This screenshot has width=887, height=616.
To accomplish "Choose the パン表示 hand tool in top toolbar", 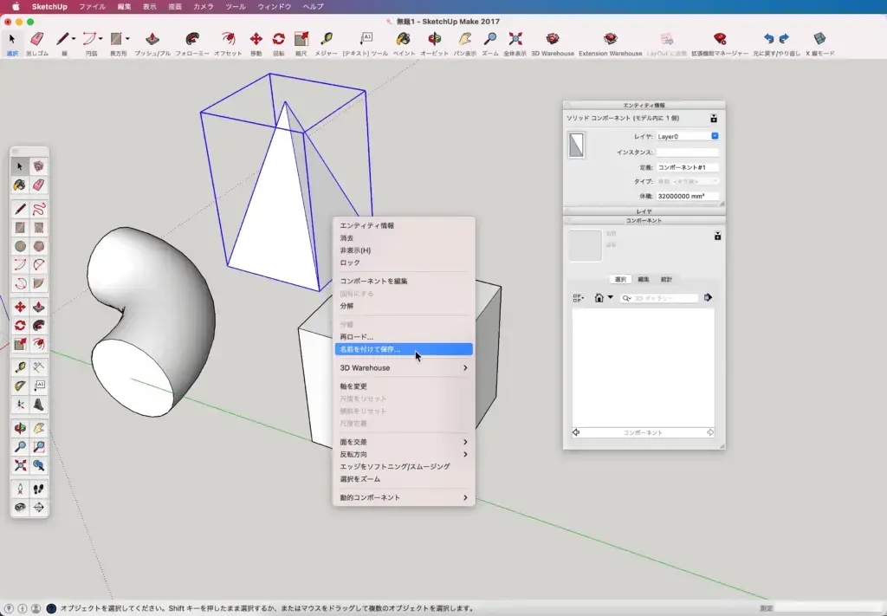I will [465, 38].
